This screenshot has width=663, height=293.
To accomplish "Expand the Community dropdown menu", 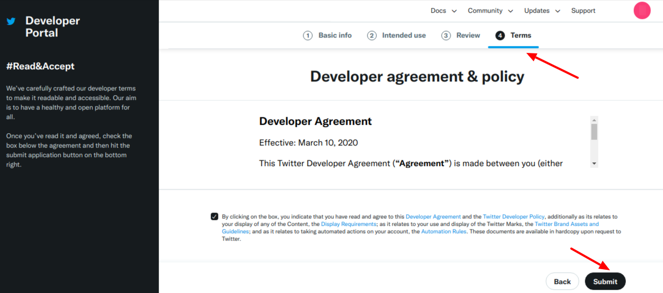I will pos(490,11).
